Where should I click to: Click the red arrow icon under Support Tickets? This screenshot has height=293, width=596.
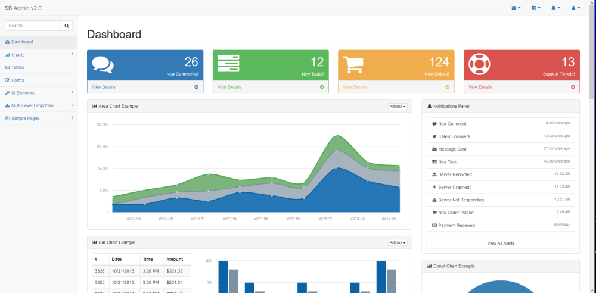click(573, 87)
